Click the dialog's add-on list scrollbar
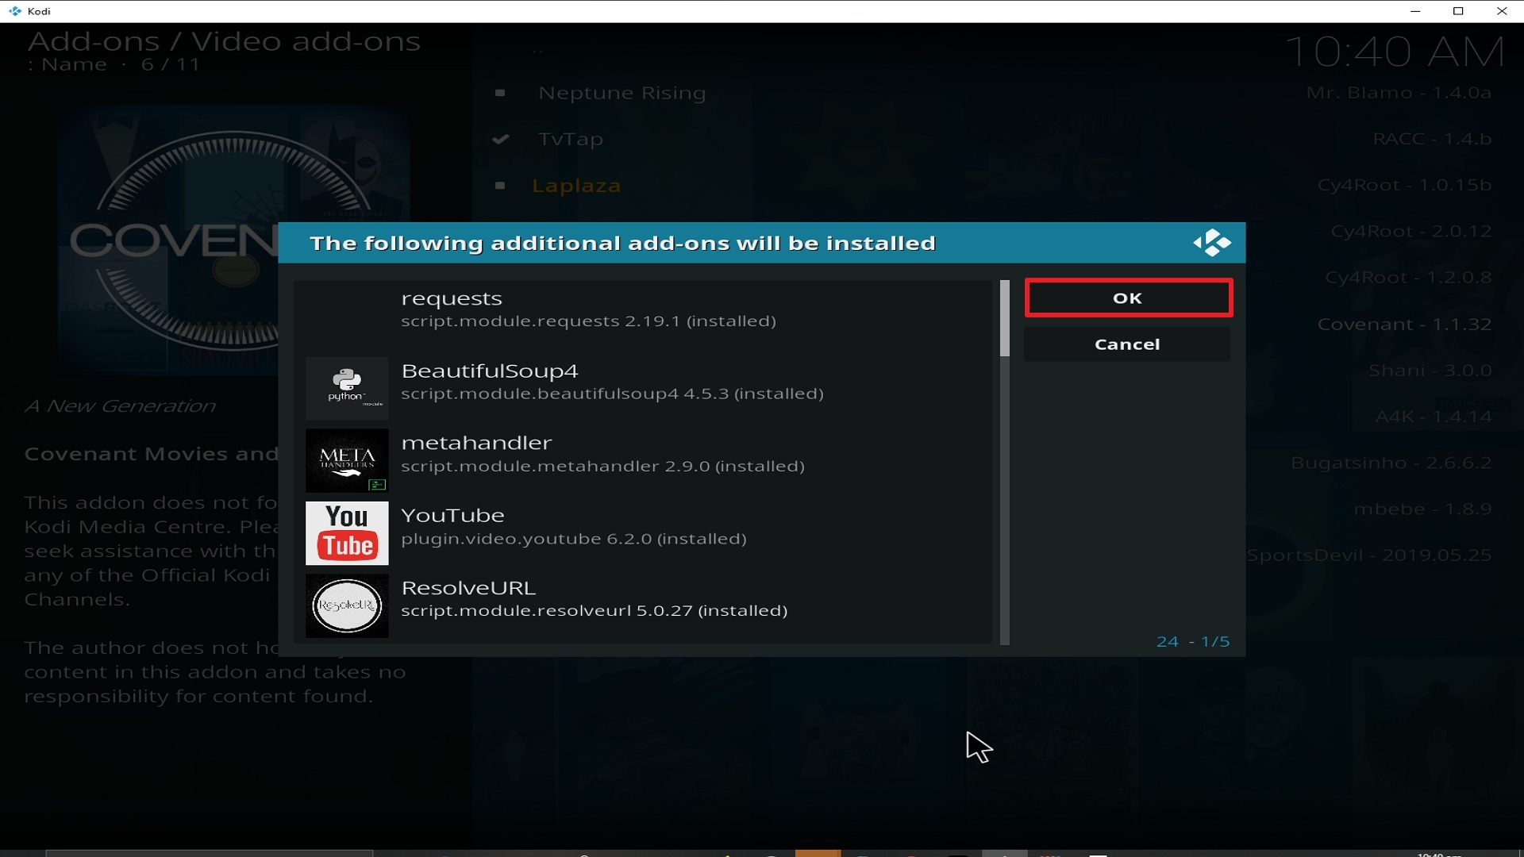 pos(1005,462)
